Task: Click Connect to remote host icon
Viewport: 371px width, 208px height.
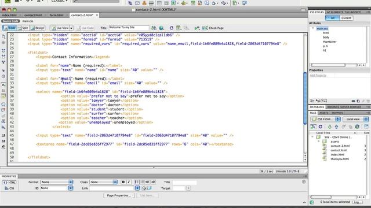Action: click(313, 127)
